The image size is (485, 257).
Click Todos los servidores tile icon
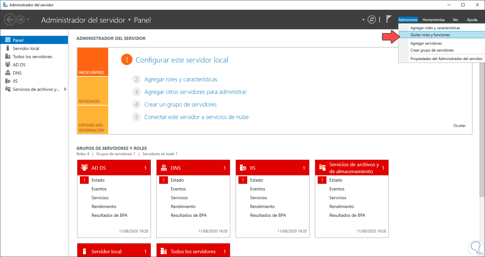164,251
